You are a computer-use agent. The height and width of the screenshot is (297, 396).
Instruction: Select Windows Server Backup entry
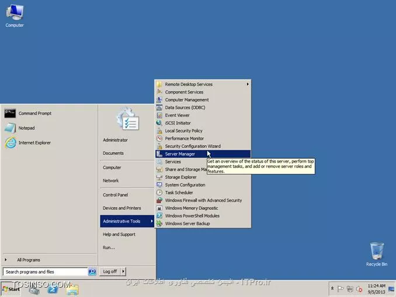pyautogui.click(x=203, y=223)
